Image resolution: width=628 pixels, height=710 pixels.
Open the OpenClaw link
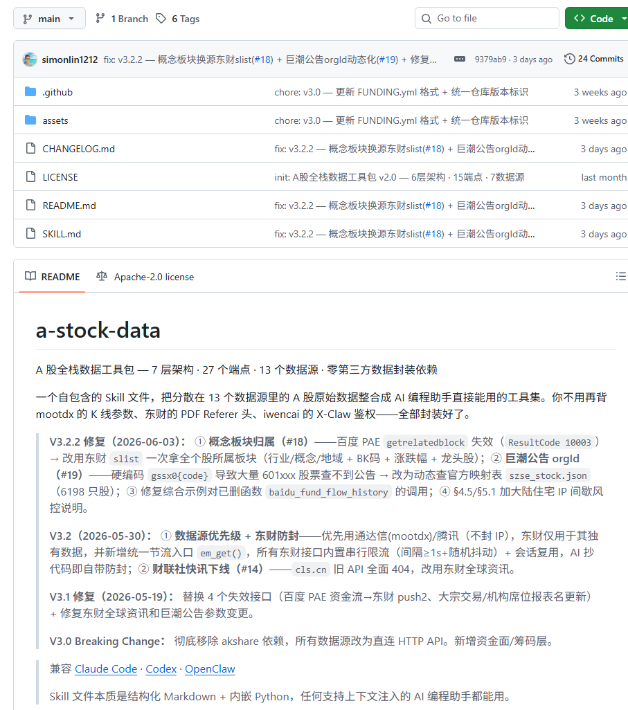[210, 668]
